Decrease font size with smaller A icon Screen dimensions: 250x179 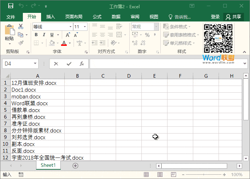pyautogui.click(x=76, y=35)
